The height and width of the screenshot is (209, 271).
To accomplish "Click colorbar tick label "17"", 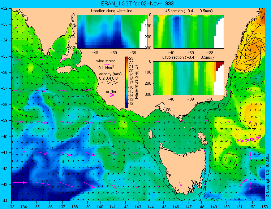I will click(x=132, y=83).
